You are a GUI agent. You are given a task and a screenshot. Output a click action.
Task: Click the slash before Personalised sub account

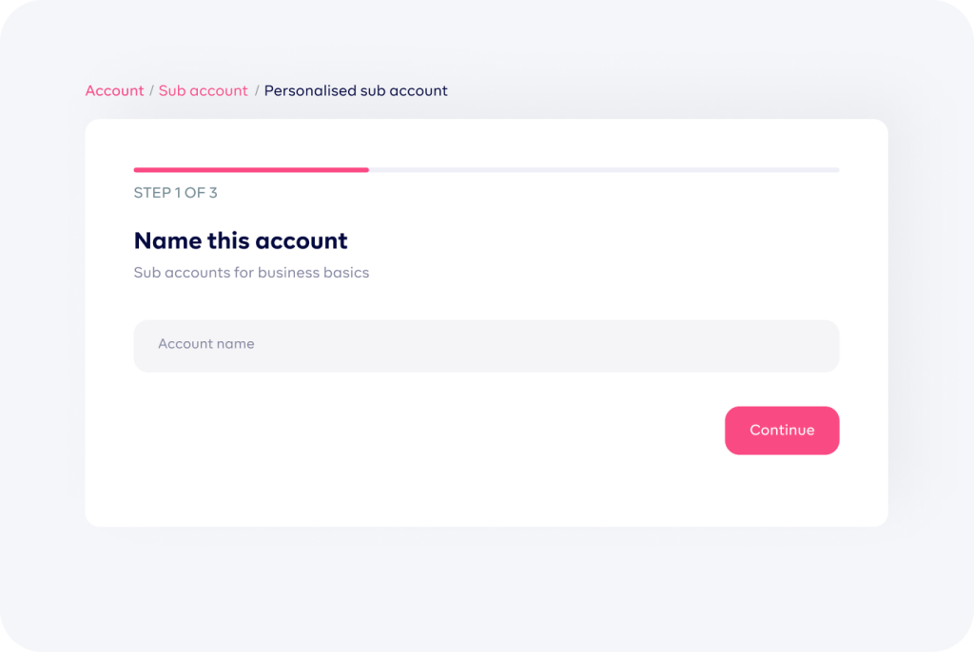tap(257, 90)
